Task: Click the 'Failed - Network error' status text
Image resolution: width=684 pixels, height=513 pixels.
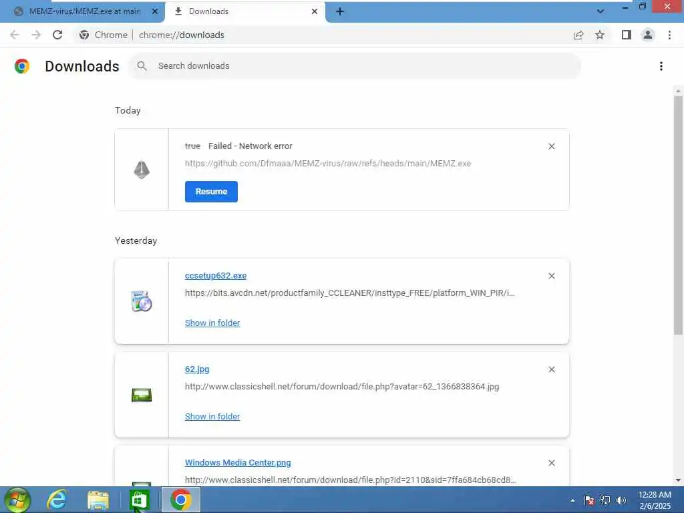Action: 250,146
